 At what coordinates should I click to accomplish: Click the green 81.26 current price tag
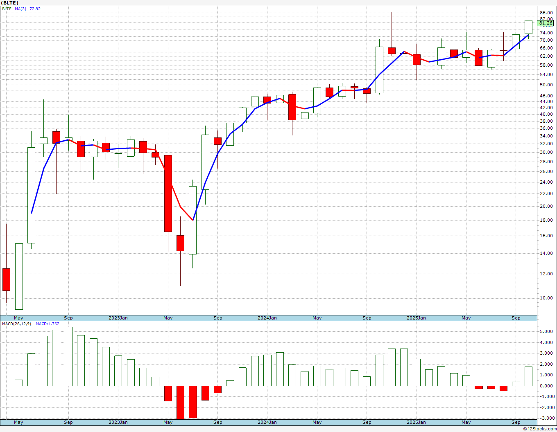(546, 23)
